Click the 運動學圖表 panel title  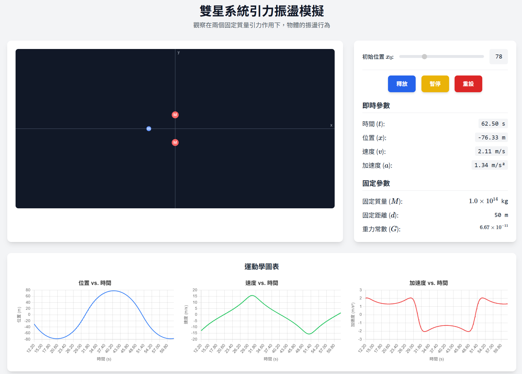point(262,267)
